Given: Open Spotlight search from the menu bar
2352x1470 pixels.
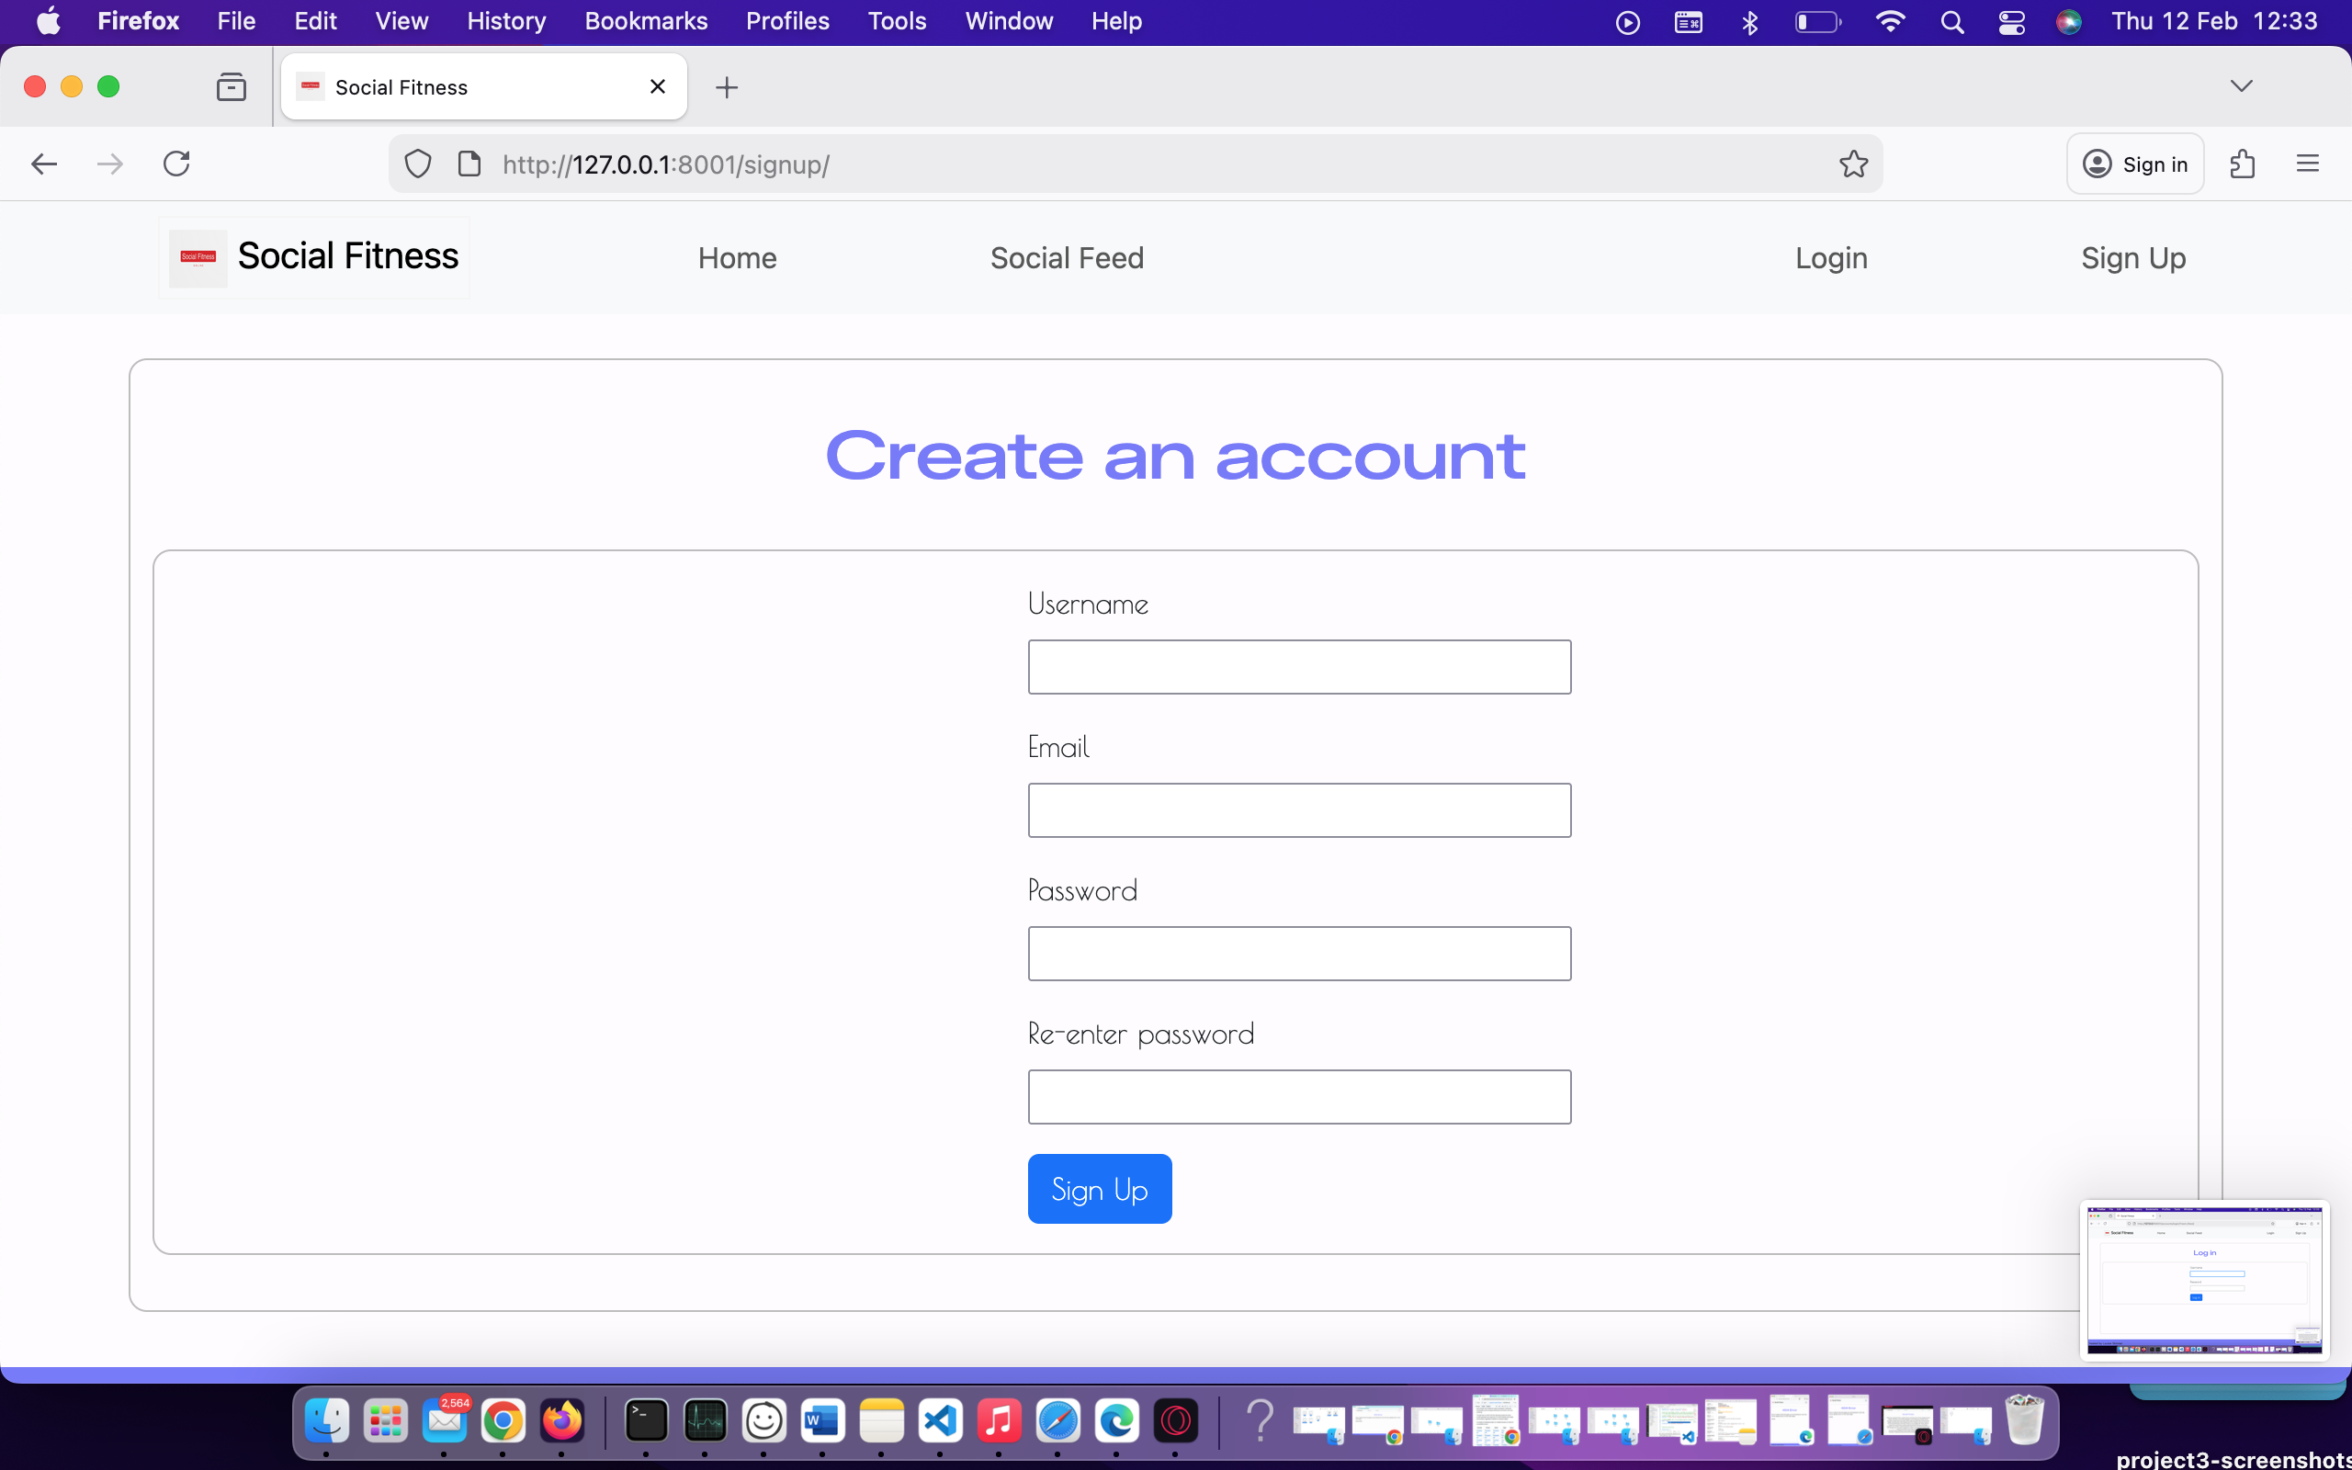Looking at the screenshot, I should [x=1952, y=20].
